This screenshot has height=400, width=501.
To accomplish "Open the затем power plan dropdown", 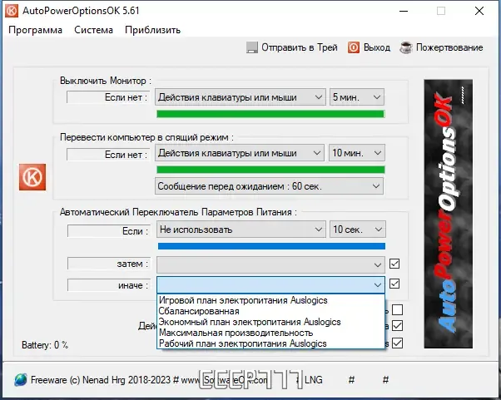I will pyautogui.click(x=270, y=264).
